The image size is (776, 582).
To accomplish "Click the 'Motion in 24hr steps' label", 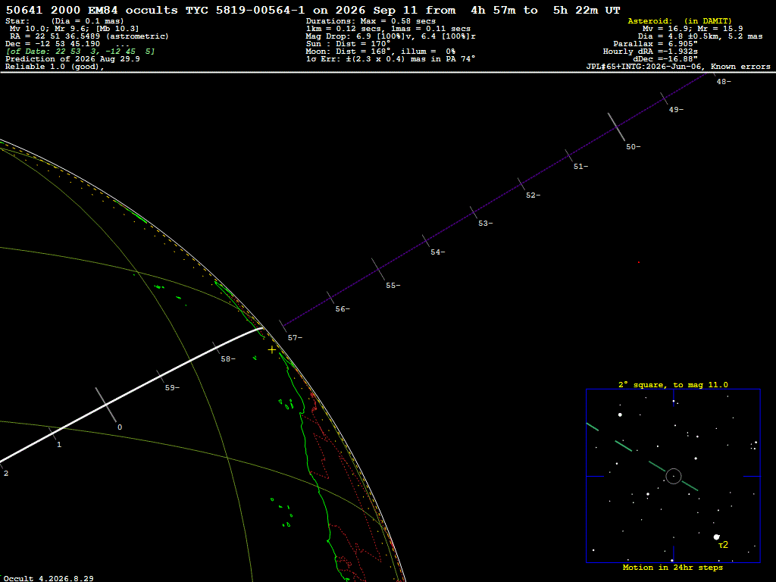I will pos(673,568).
